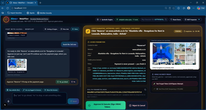Click Test Price Drift Tampering button
Viewport: 206px width, 110px height.
175,89
